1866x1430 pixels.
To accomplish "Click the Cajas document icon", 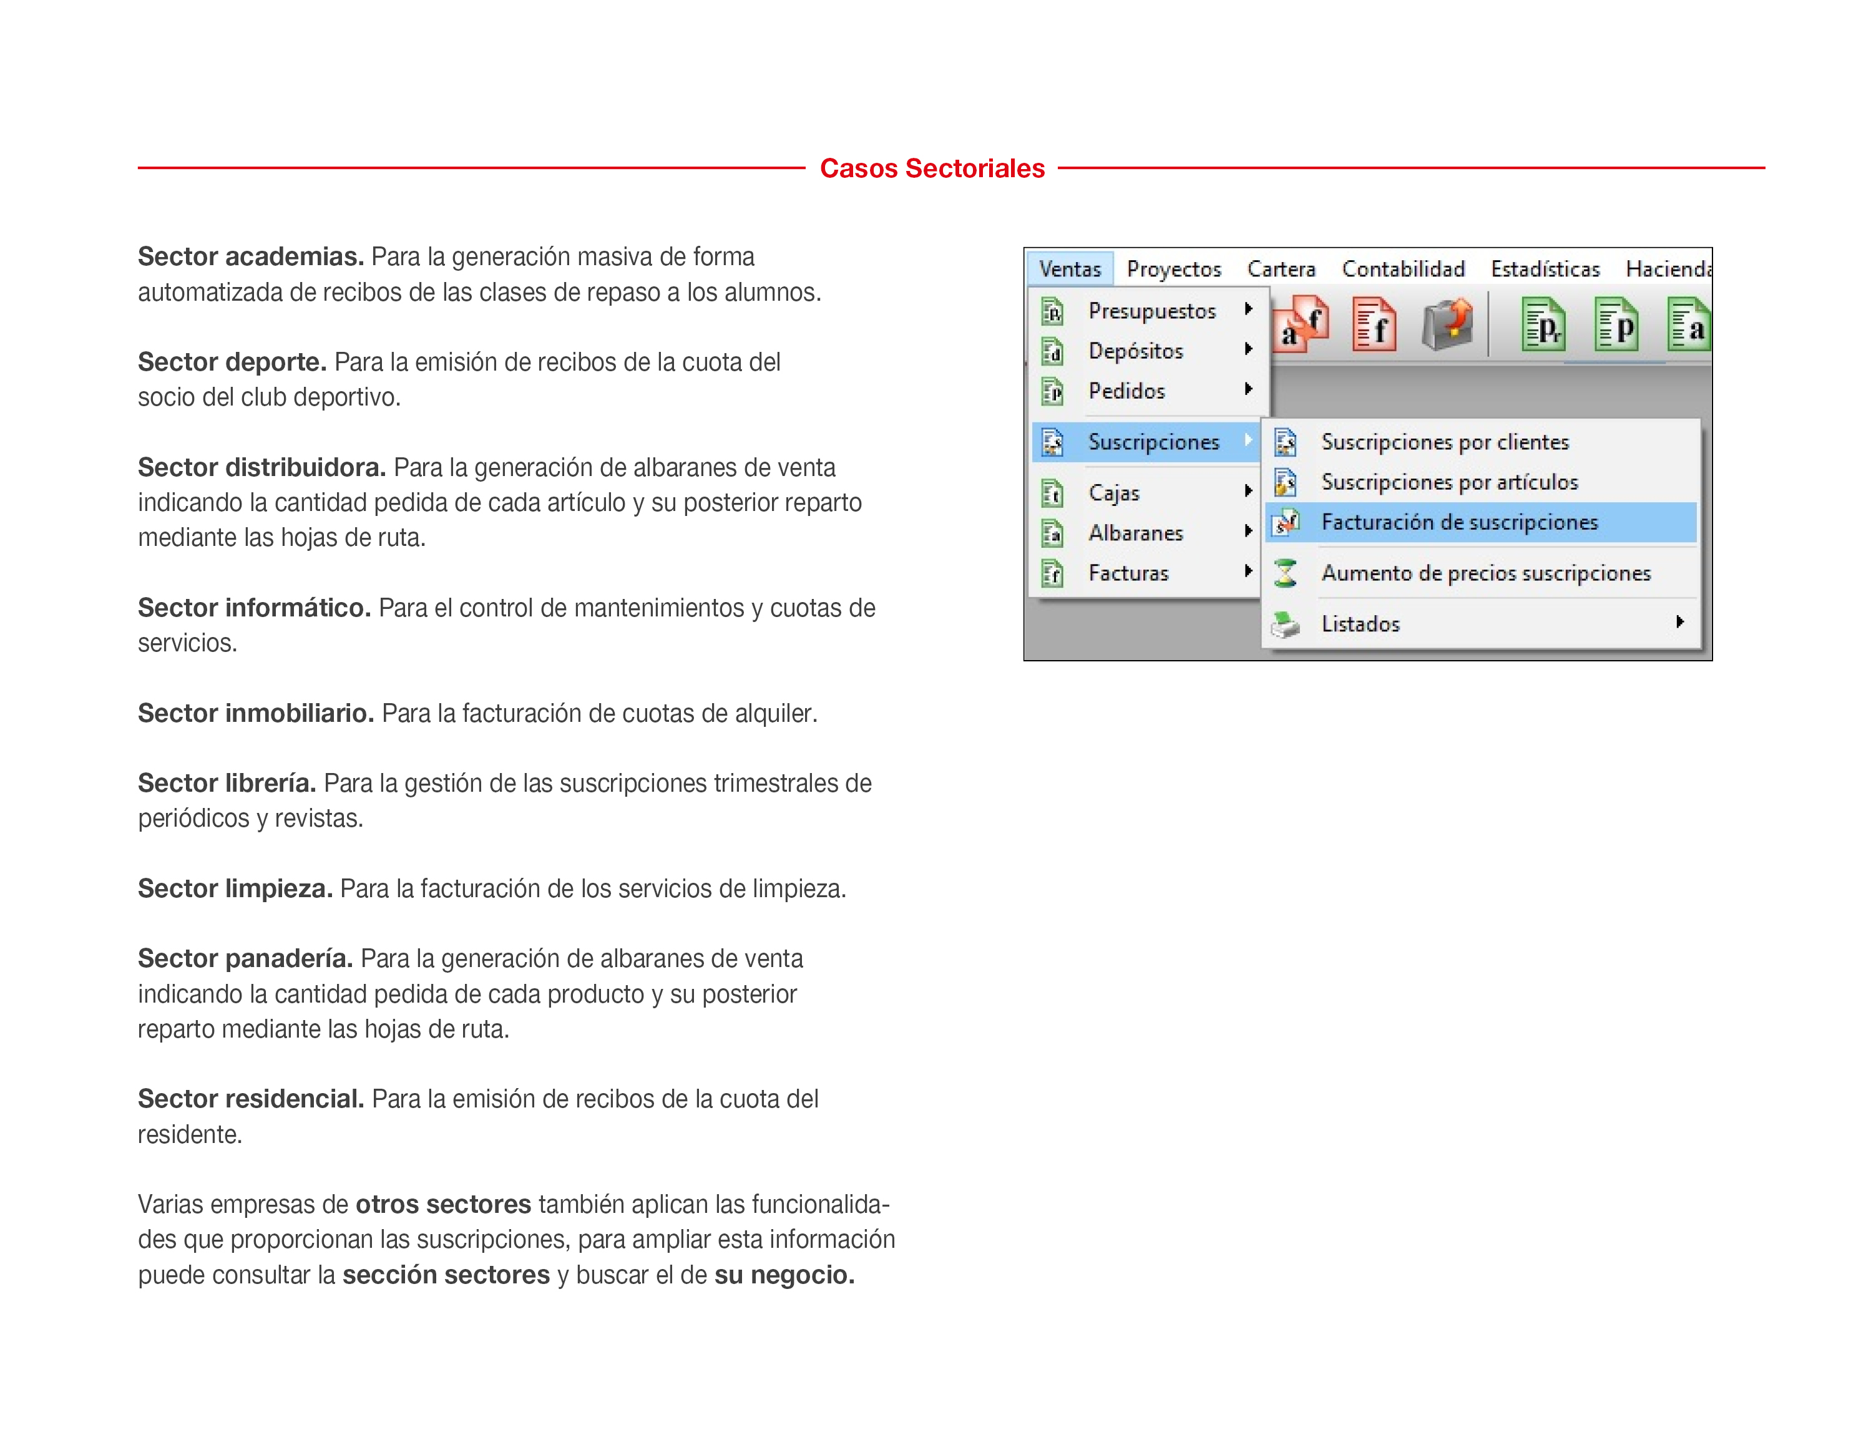I will [x=1052, y=493].
